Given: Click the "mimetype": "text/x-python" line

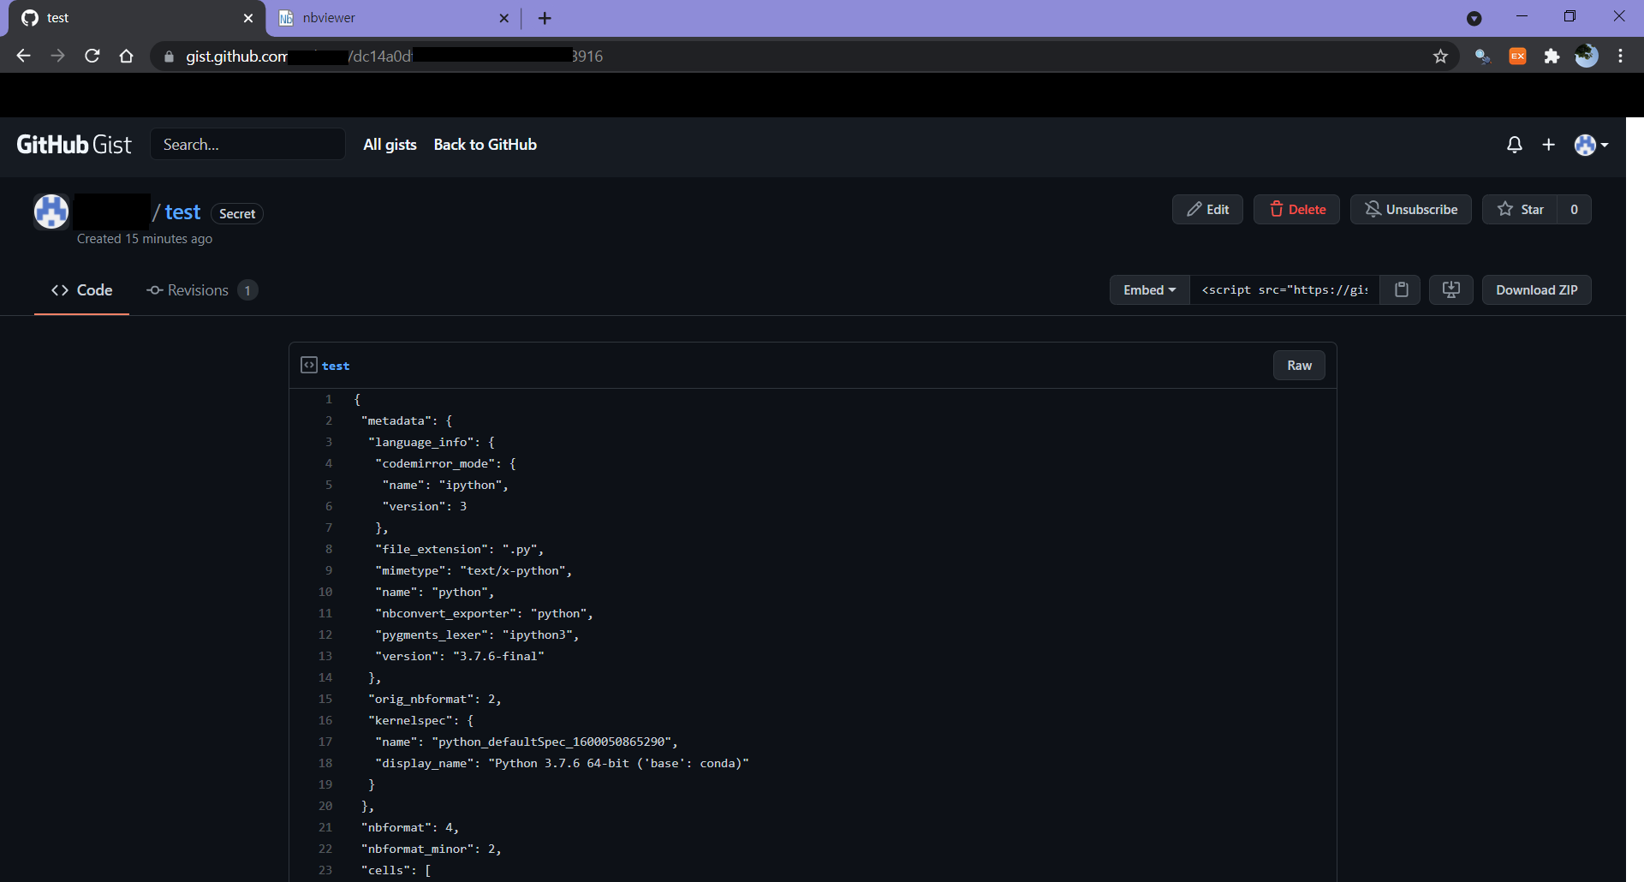Looking at the screenshot, I should (x=474, y=570).
